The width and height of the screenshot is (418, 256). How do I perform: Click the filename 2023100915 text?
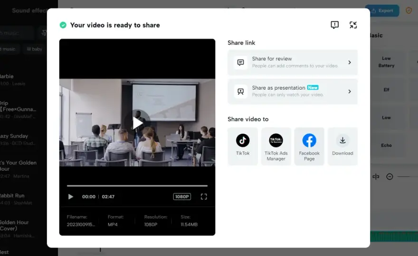[81, 225]
